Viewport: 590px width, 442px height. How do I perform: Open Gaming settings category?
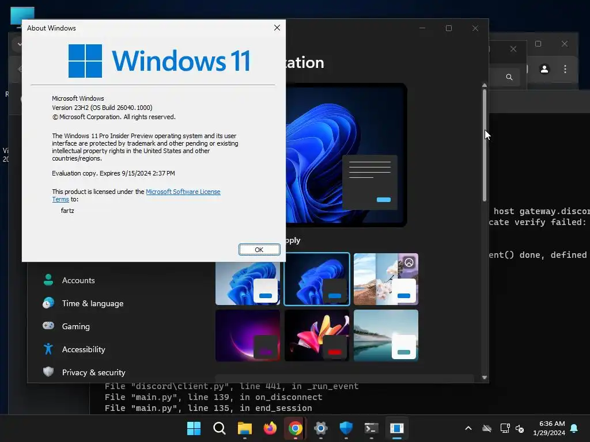(75, 326)
